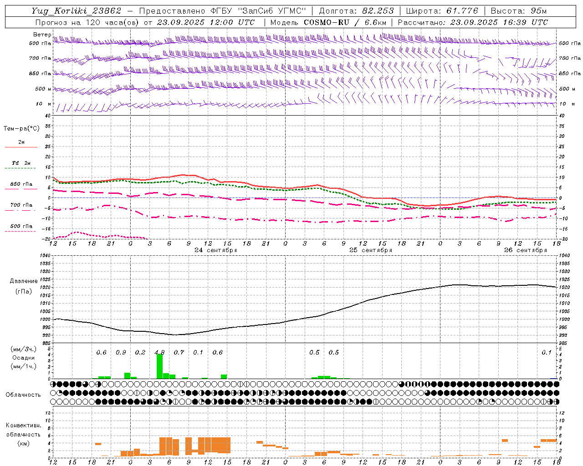Click the date label 24 сентября
Image resolution: width=583 pixels, height=466 pixels.
216,250
